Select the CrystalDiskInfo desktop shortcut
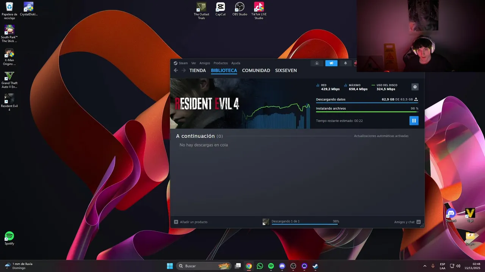 click(x=29, y=9)
